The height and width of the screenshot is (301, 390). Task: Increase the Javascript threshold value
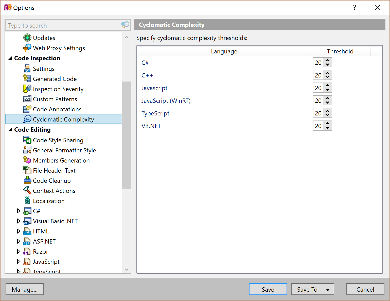328,86
